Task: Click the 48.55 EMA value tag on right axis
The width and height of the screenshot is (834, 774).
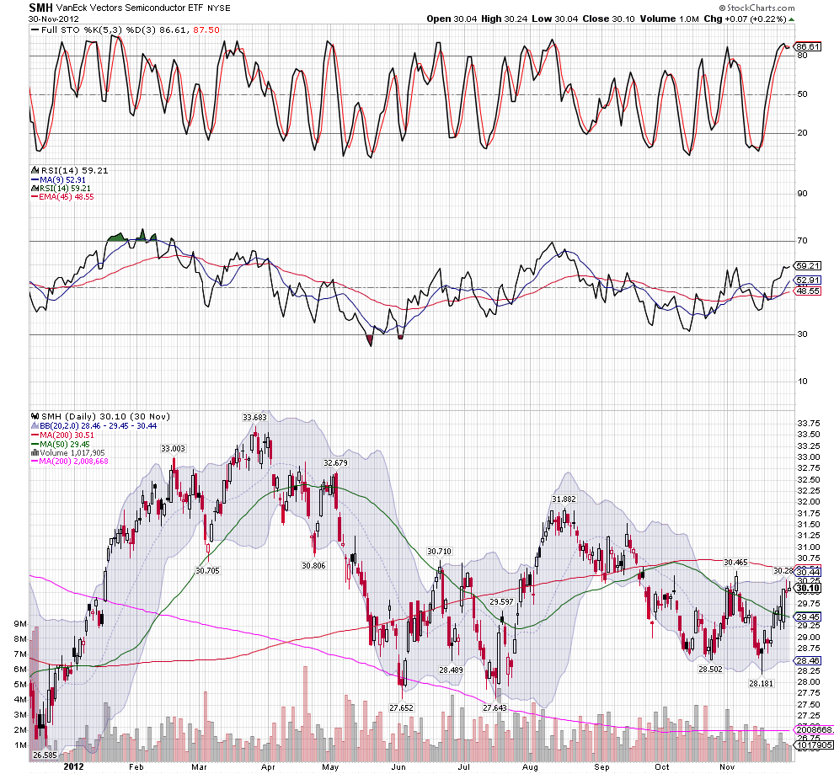Action: (808, 291)
